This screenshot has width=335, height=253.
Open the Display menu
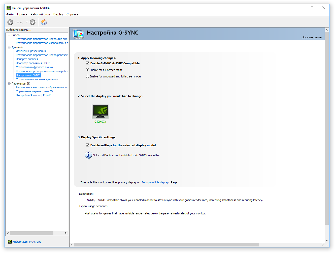click(58, 14)
